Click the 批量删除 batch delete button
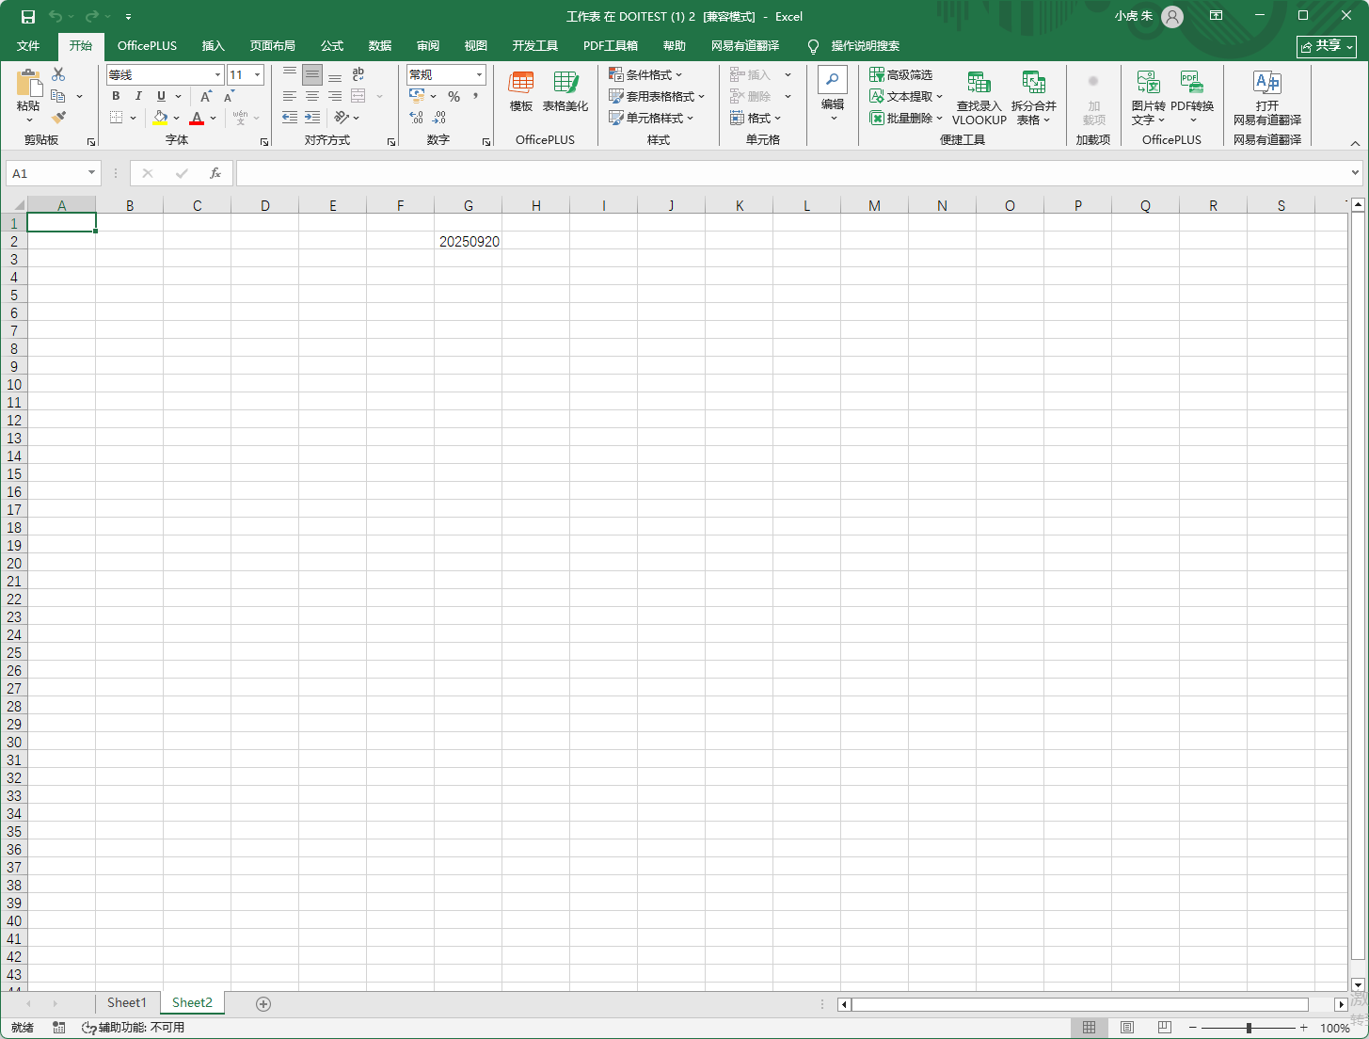 click(x=907, y=118)
